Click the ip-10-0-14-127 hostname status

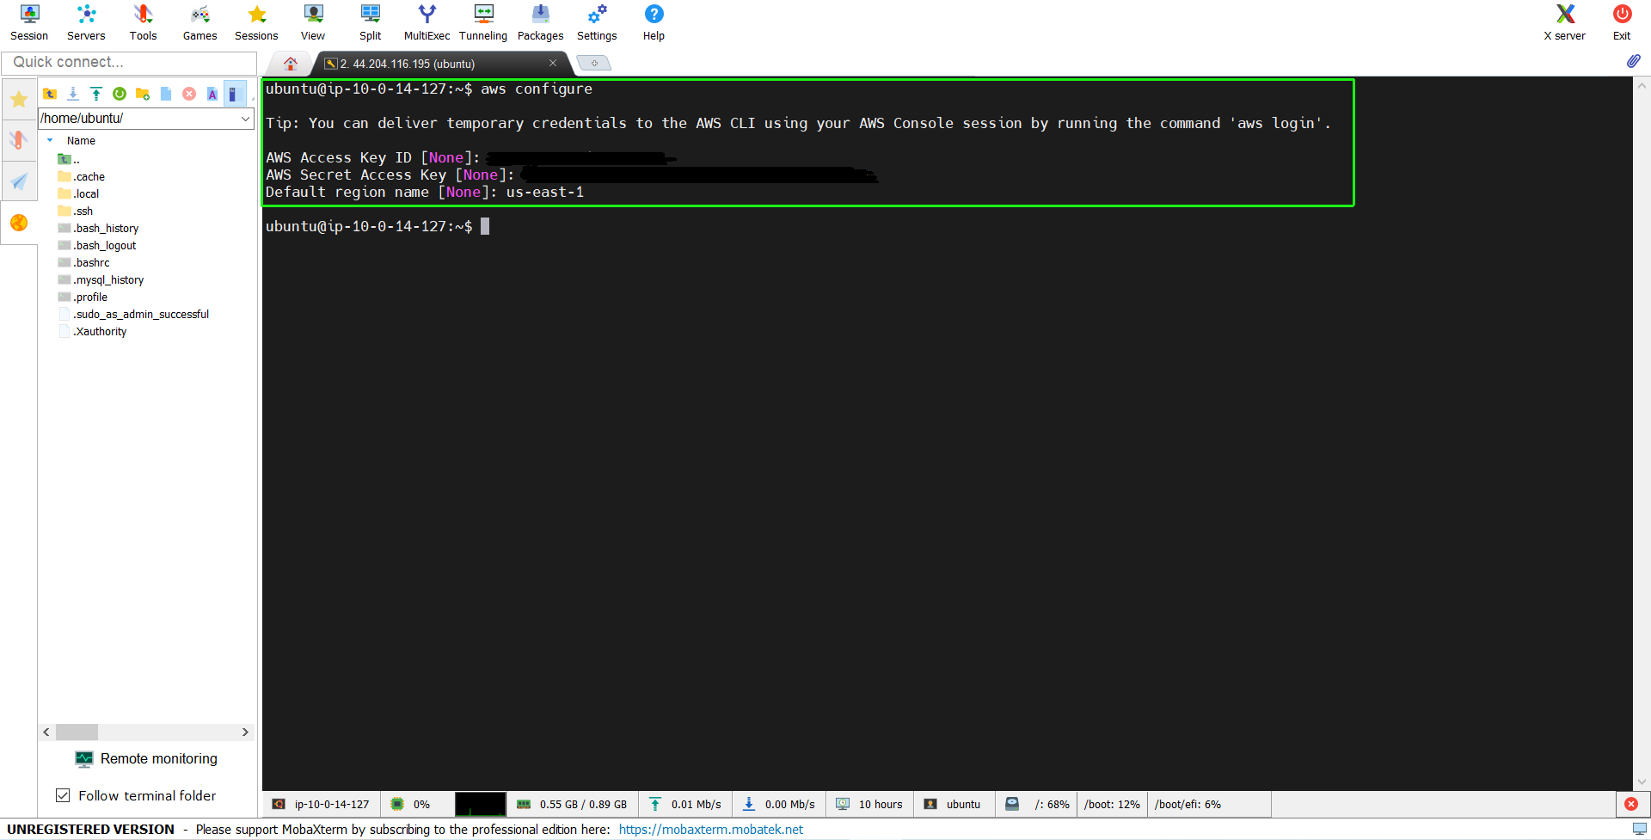(322, 804)
